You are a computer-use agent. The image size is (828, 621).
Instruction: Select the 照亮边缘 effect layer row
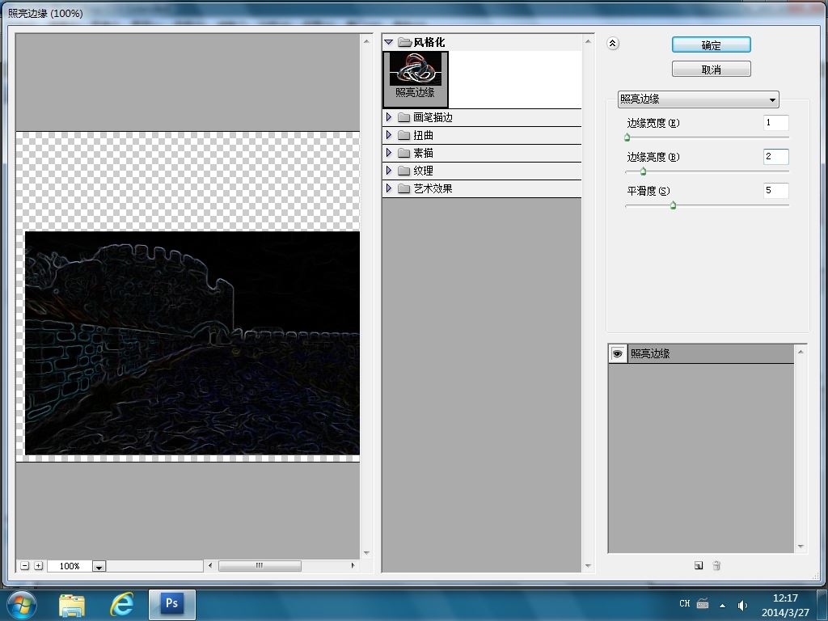coord(701,354)
